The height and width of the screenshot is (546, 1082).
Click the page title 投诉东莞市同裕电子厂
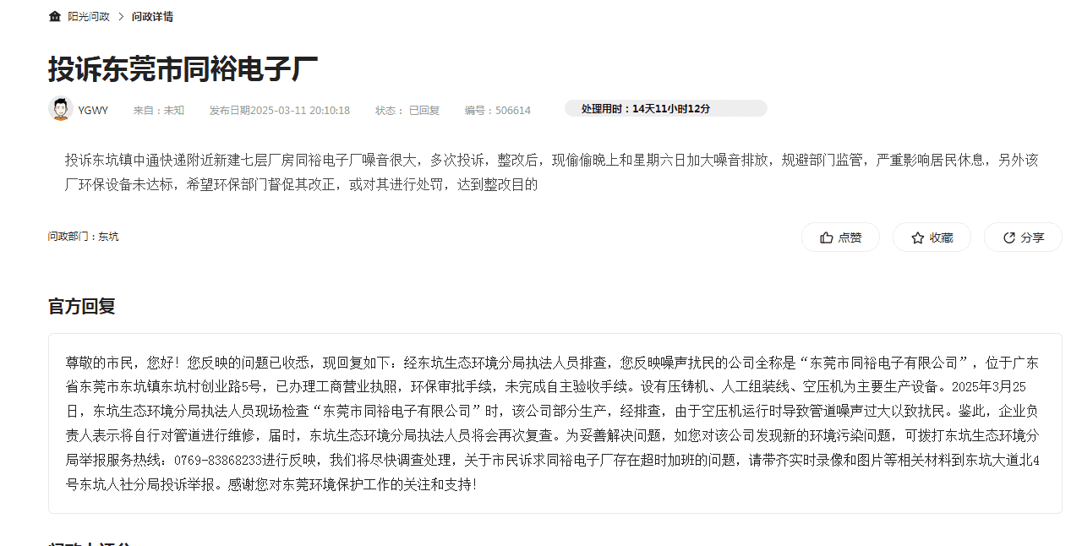click(x=183, y=68)
